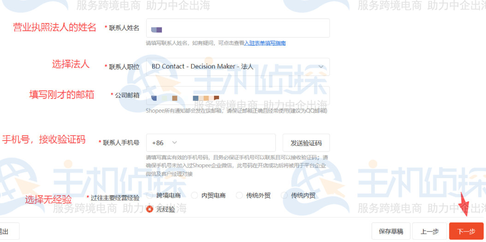Screen dimensions: 486x242
Task: Click the 联系人姓名 input field
Action: [238, 28]
